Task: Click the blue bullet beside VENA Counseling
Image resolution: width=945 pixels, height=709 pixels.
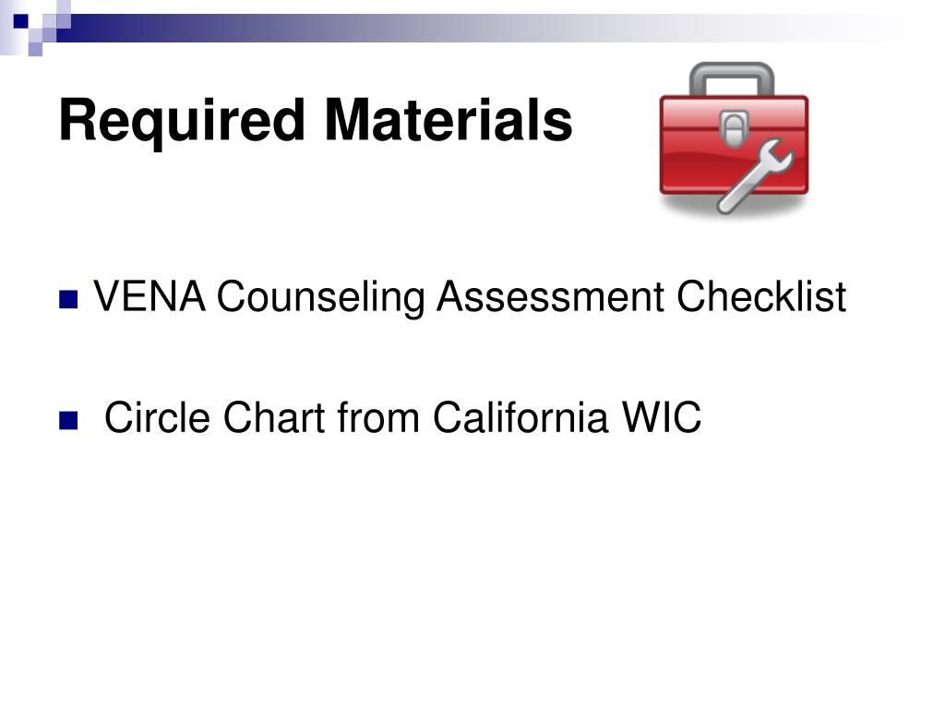Action: [68, 300]
